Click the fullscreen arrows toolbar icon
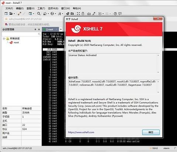Image resolution: width=177 pixels, height=152 pixels. coord(78,14)
